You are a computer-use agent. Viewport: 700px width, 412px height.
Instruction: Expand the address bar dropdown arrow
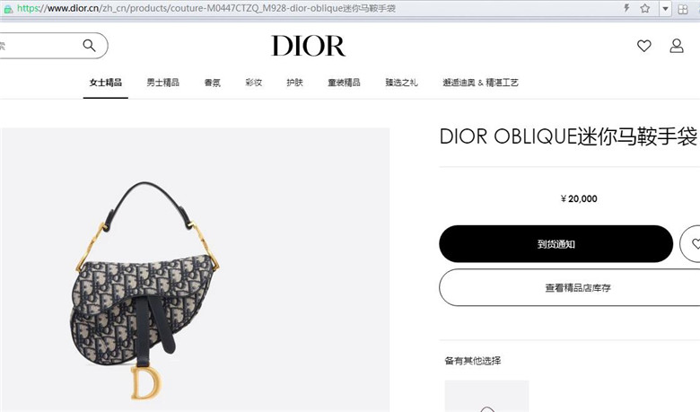pyautogui.click(x=665, y=9)
